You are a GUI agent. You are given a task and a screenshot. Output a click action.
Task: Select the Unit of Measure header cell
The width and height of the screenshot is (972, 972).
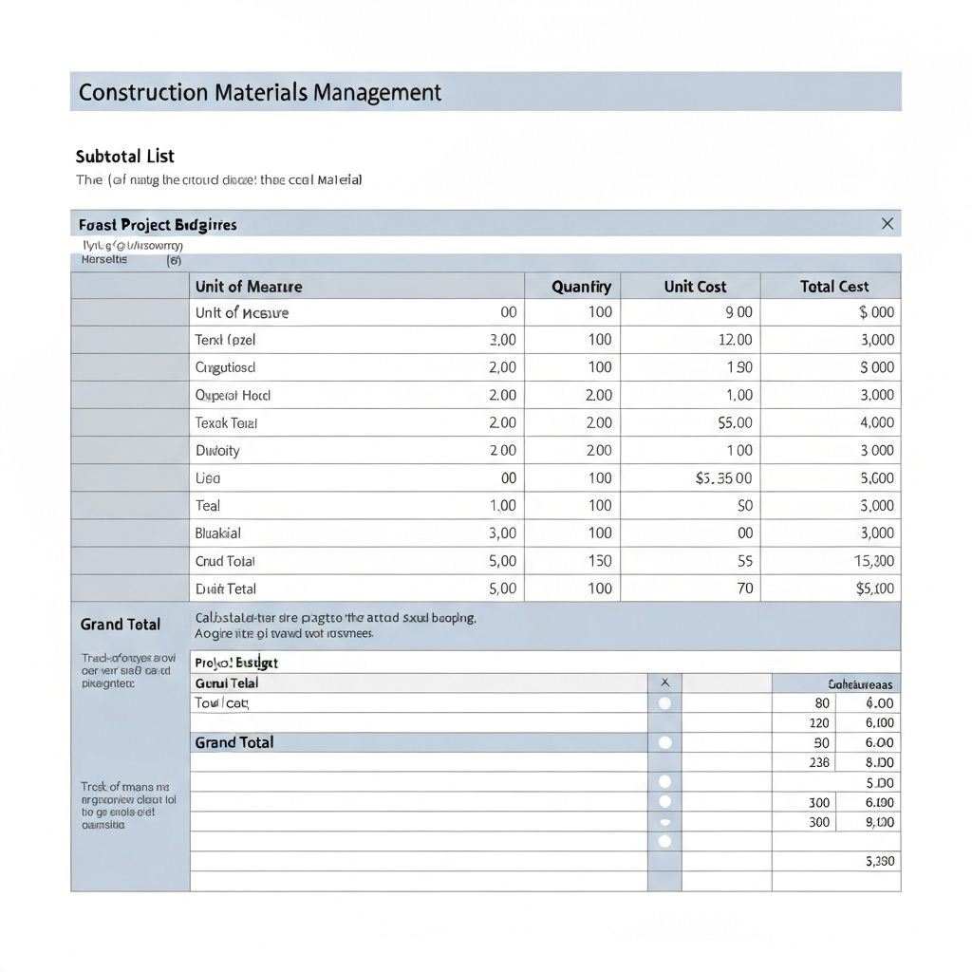(249, 286)
